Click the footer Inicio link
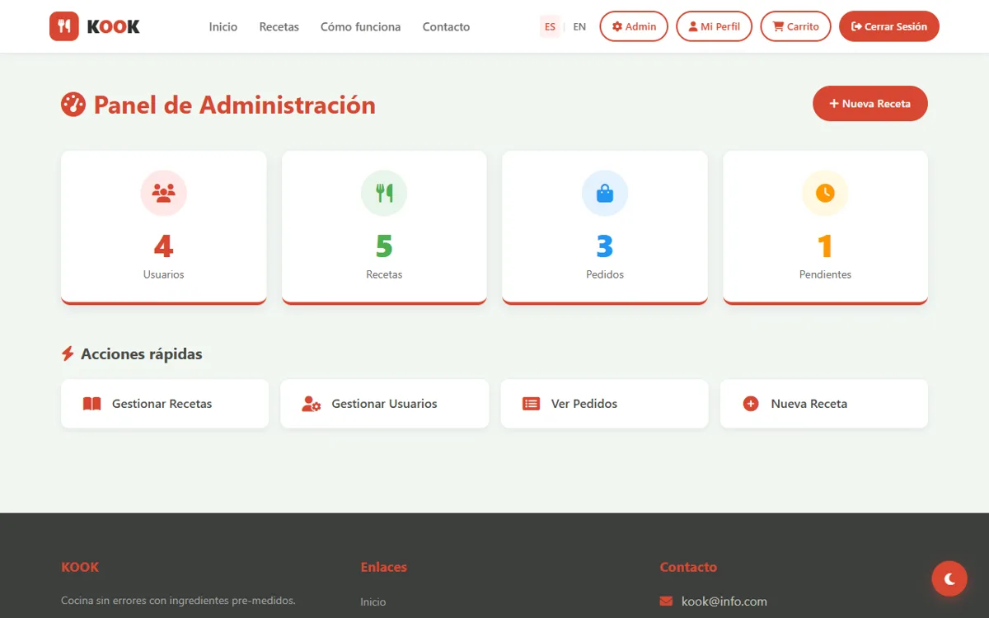989x618 pixels. click(373, 602)
